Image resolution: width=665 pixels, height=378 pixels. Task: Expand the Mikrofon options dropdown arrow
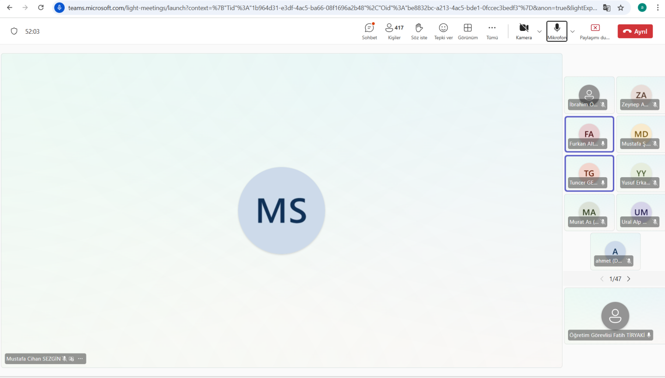tap(573, 31)
